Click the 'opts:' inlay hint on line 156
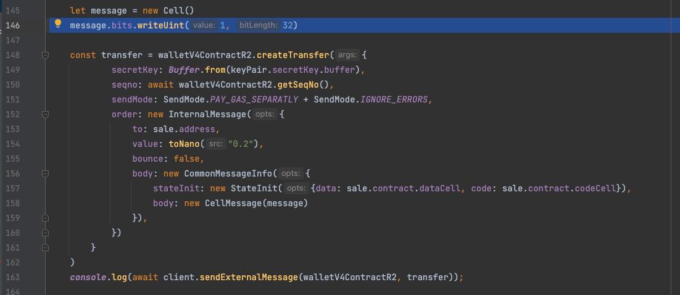Image resolution: width=680 pixels, height=295 pixels. pos(290,173)
